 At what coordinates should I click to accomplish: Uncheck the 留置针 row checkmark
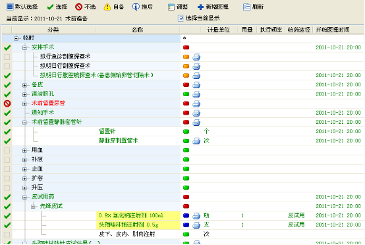[x=7, y=132]
